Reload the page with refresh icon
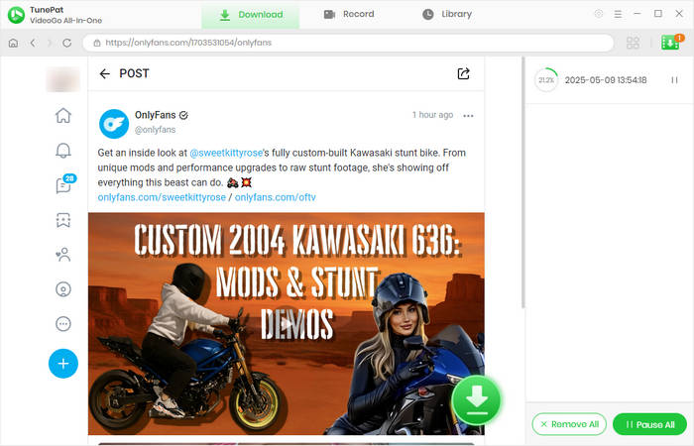This screenshot has width=694, height=446. click(66, 44)
